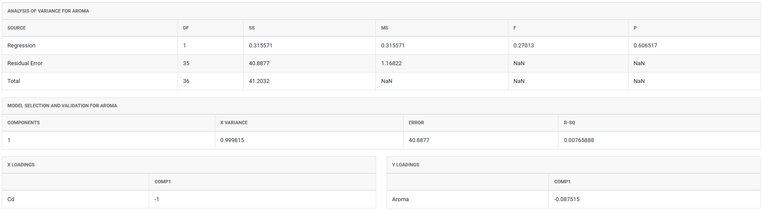The image size is (762, 212).
Task: Click the Residual Error MS value 1.16822
Action: (x=391, y=63)
